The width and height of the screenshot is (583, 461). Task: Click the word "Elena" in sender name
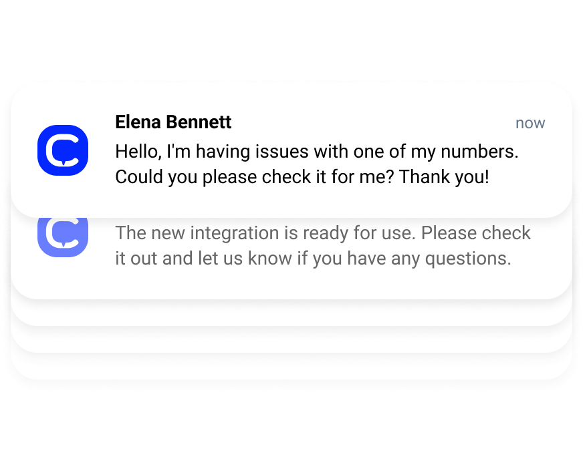pyautogui.click(x=138, y=122)
